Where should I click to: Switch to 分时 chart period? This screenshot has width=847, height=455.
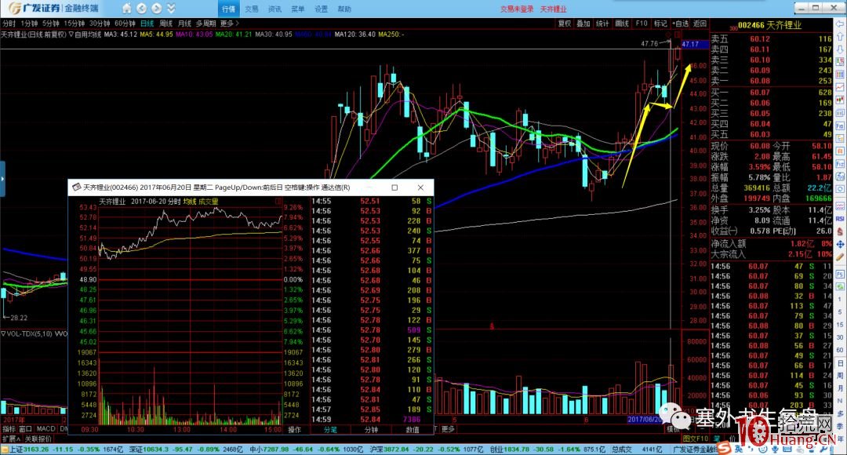coord(9,24)
